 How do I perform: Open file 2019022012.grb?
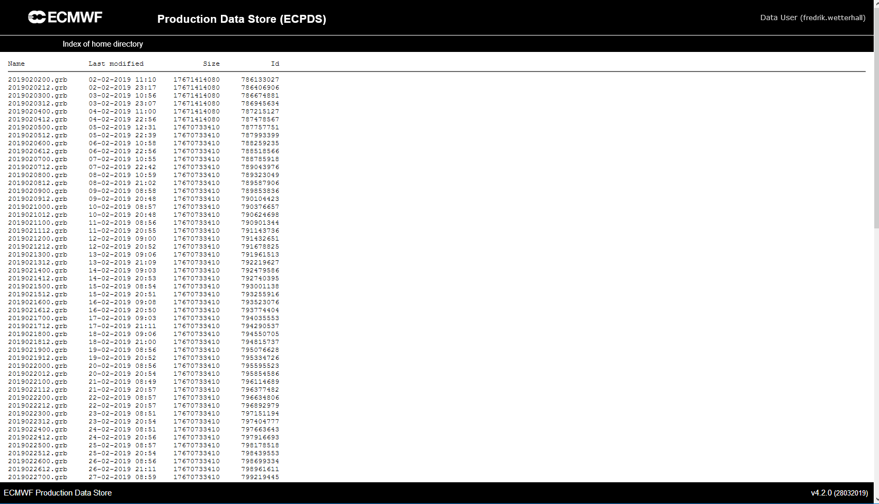tap(38, 374)
